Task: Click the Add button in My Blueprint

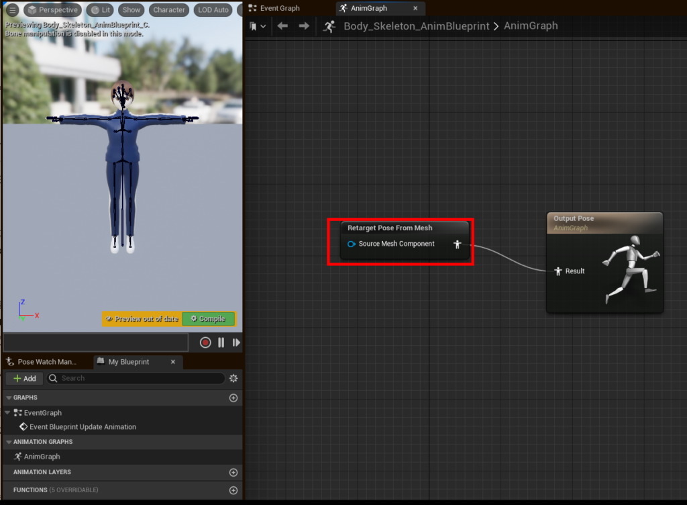Action: pyautogui.click(x=25, y=378)
